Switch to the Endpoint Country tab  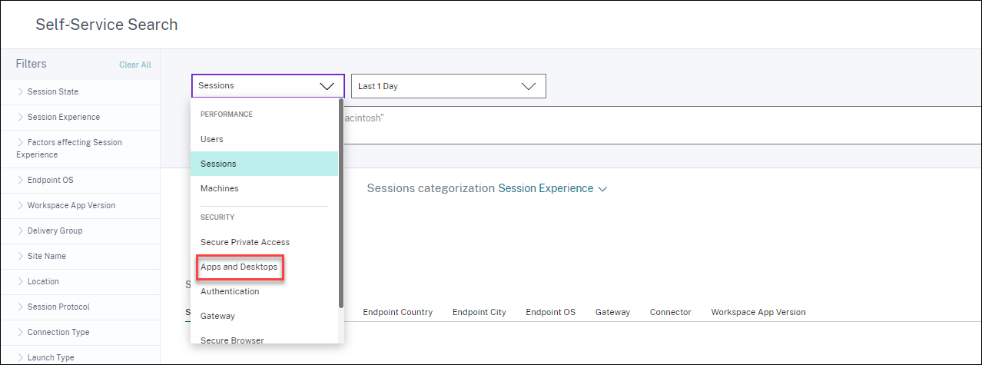pos(397,312)
